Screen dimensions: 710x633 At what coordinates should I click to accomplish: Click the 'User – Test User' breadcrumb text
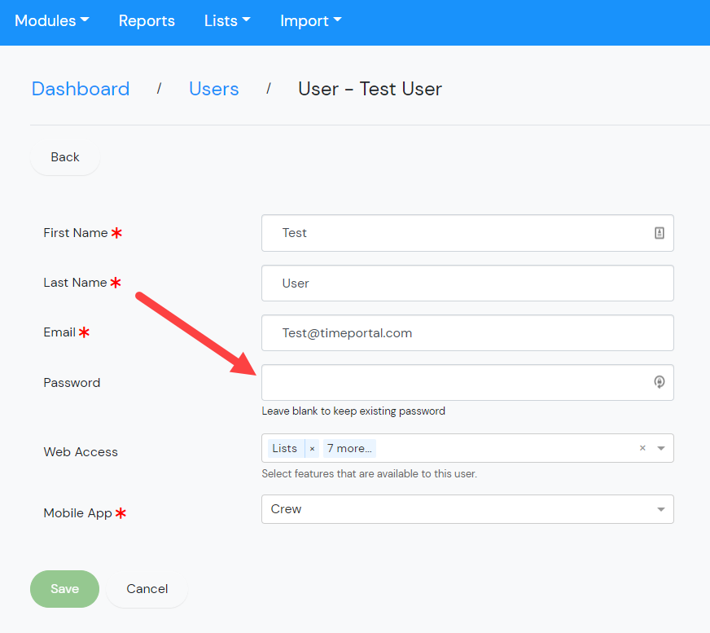(x=370, y=89)
